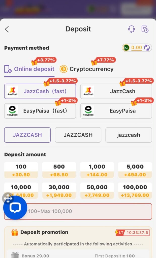Refresh the balance with the circular arrows
The height and width of the screenshot is (258, 156).
click(x=147, y=48)
